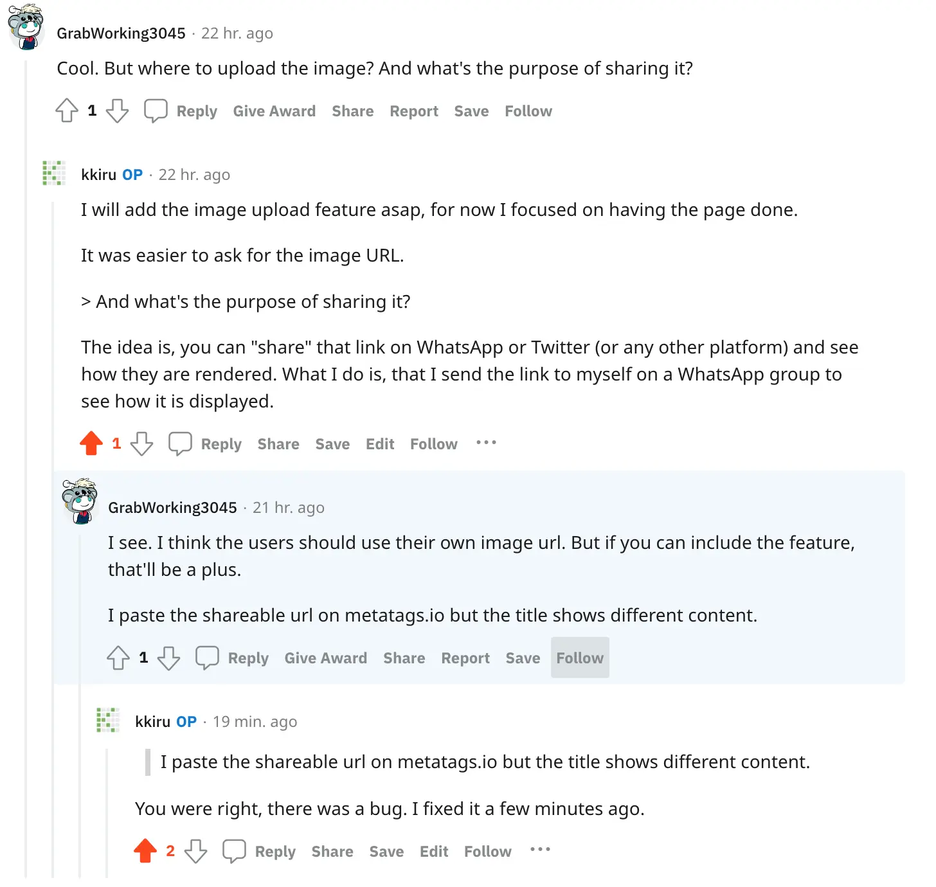Click kkiru's avatar next to the OP badge
Image resolution: width=936 pixels, height=887 pixels.
(54, 173)
